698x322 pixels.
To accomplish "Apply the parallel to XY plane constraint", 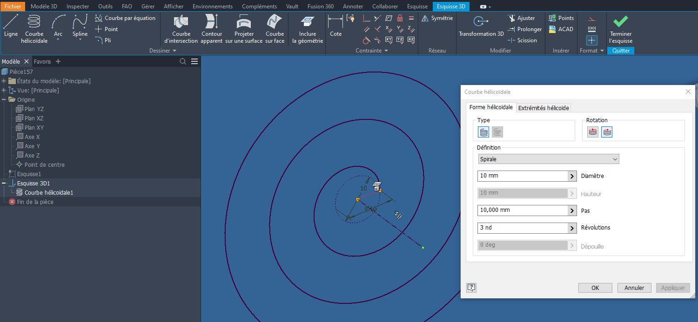I will [389, 40].
